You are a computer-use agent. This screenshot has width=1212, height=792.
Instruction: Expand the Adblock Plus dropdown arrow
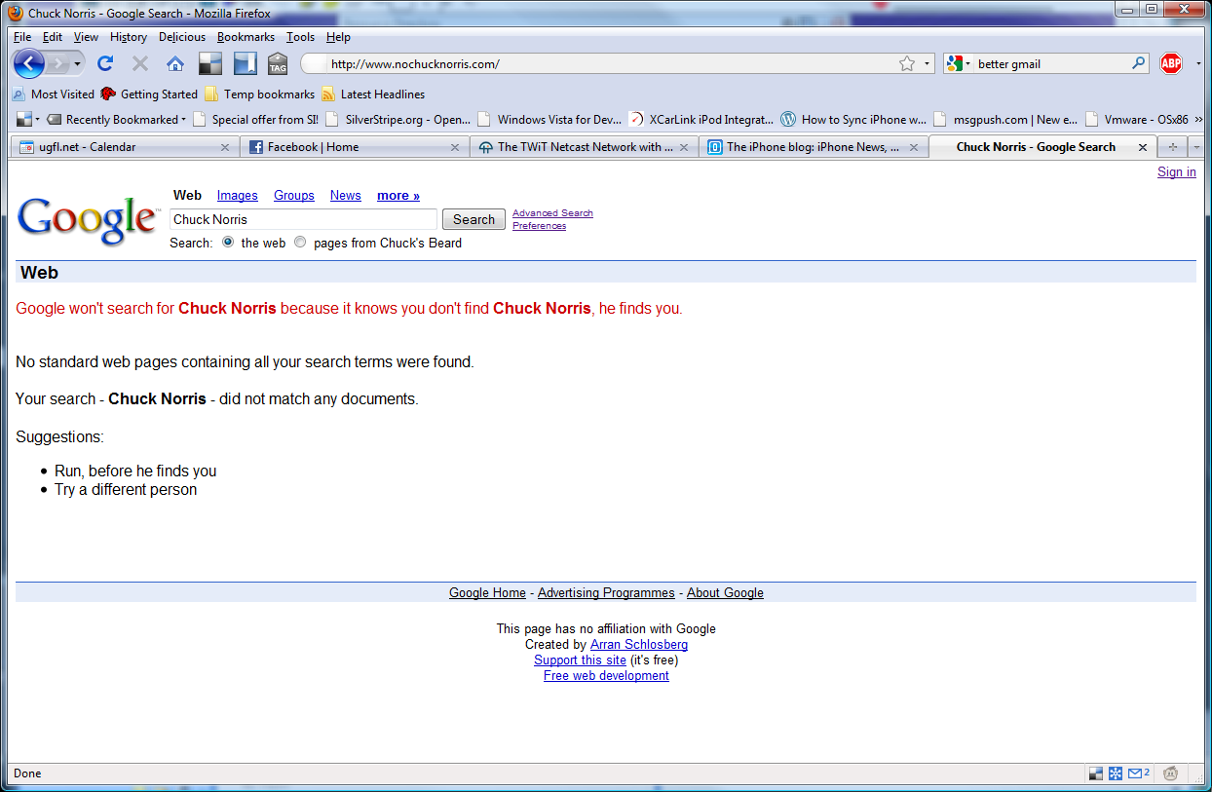pos(1197,64)
